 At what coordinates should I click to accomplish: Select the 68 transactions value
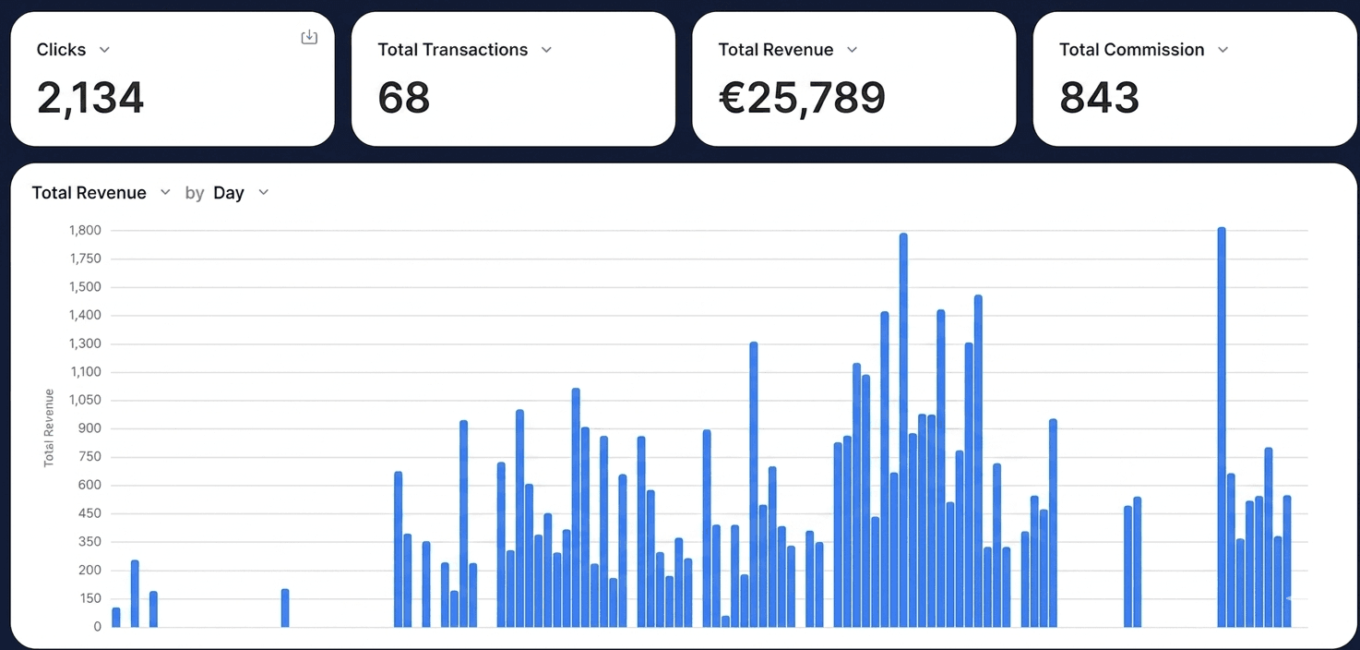(404, 98)
